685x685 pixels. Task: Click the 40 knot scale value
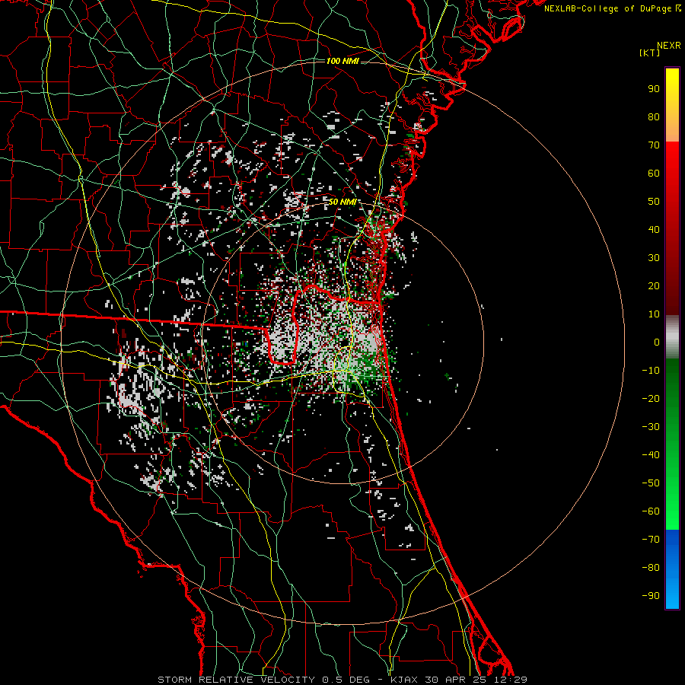654,230
